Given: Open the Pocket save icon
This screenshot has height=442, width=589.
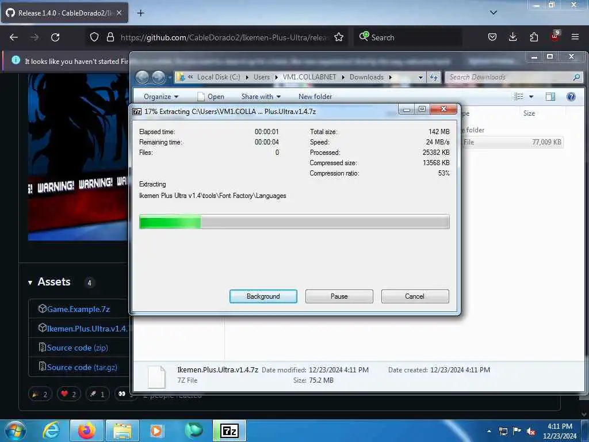Looking at the screenshot, I should click(x=492, y=37).
